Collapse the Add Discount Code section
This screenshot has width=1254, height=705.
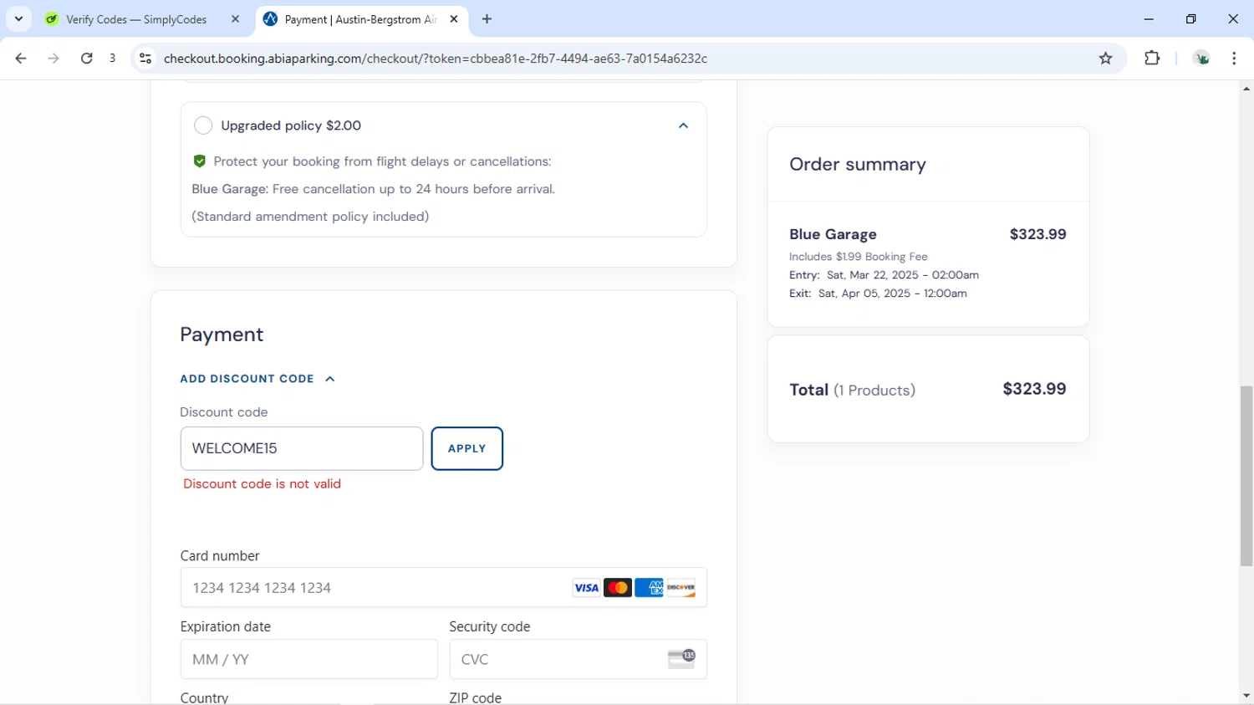point(257,379)
